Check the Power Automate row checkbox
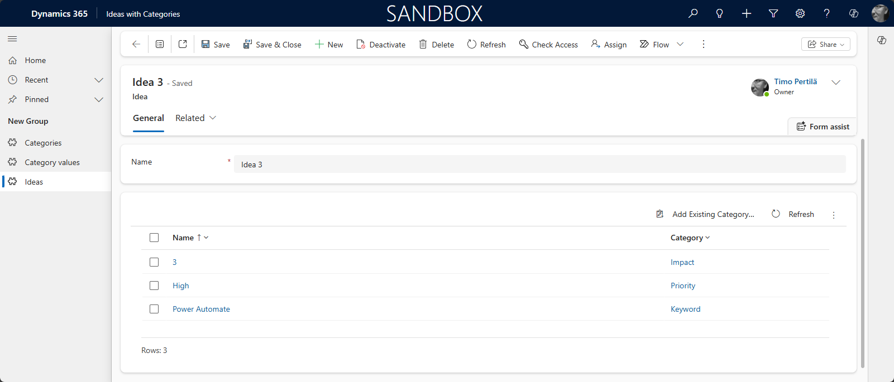This screenshot has height=382, width=894. 154,309
